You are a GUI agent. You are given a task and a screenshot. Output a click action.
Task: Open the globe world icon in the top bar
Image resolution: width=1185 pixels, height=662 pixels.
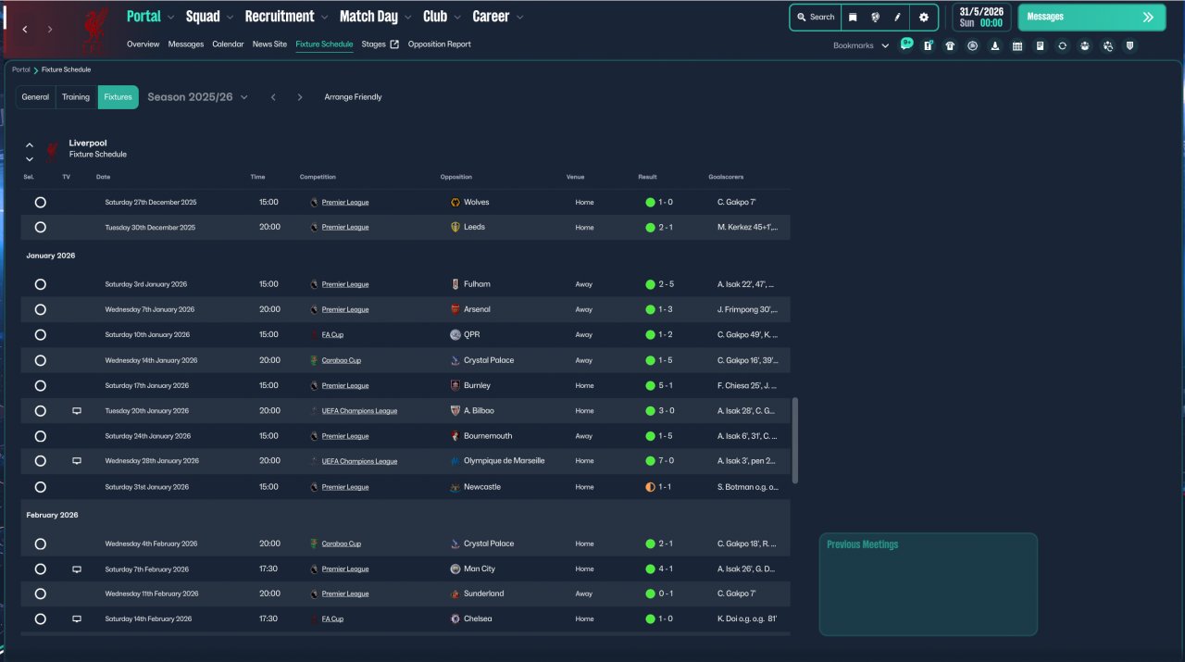click(x=875, y=18)
